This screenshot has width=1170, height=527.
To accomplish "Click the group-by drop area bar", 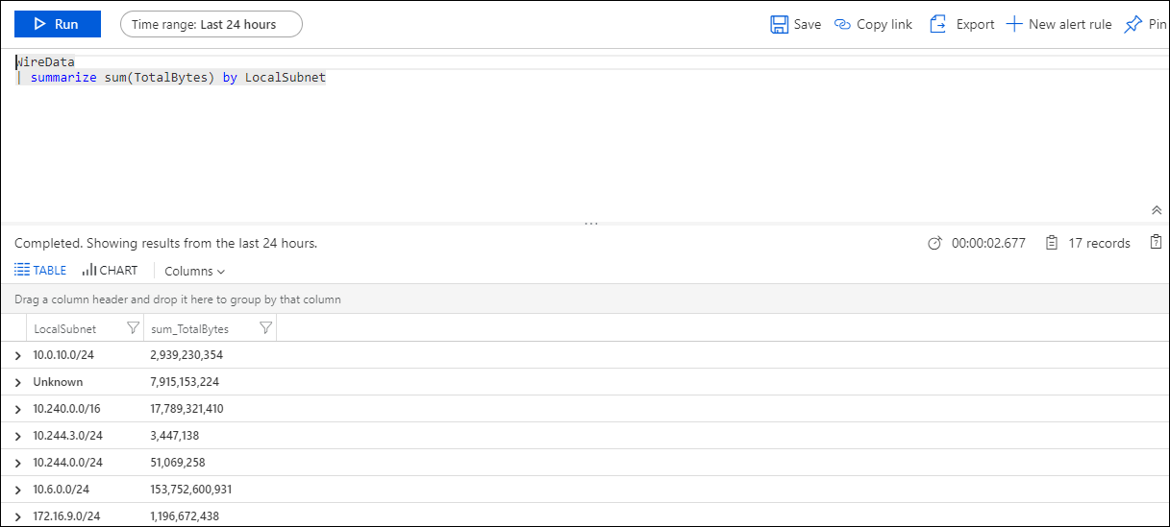I will coord(585,299).
